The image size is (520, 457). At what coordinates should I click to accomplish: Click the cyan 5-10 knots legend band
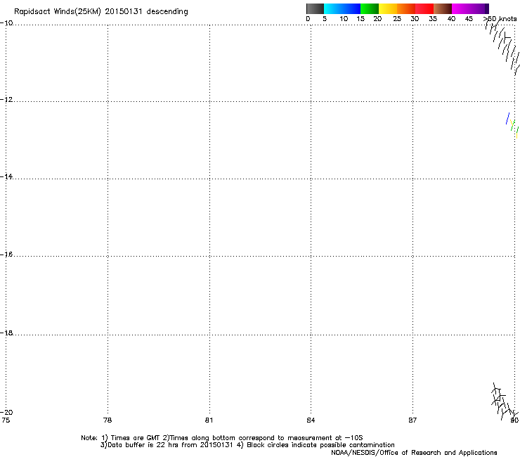[x=333, y=8]
